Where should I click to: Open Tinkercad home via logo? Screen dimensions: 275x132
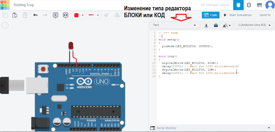[x=5, y=5]
